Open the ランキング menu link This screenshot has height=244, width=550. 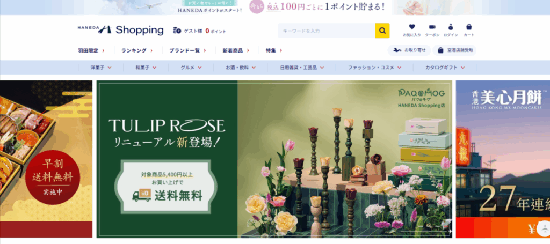click(137, 50)
